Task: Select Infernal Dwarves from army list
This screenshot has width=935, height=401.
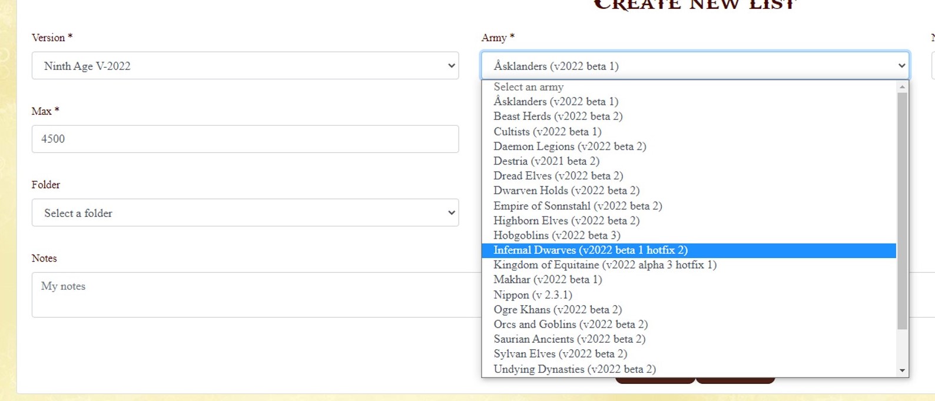Action: click(x=590, y=250)
